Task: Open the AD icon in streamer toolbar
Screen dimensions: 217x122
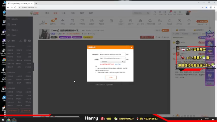Action: (x=92, y=21)
